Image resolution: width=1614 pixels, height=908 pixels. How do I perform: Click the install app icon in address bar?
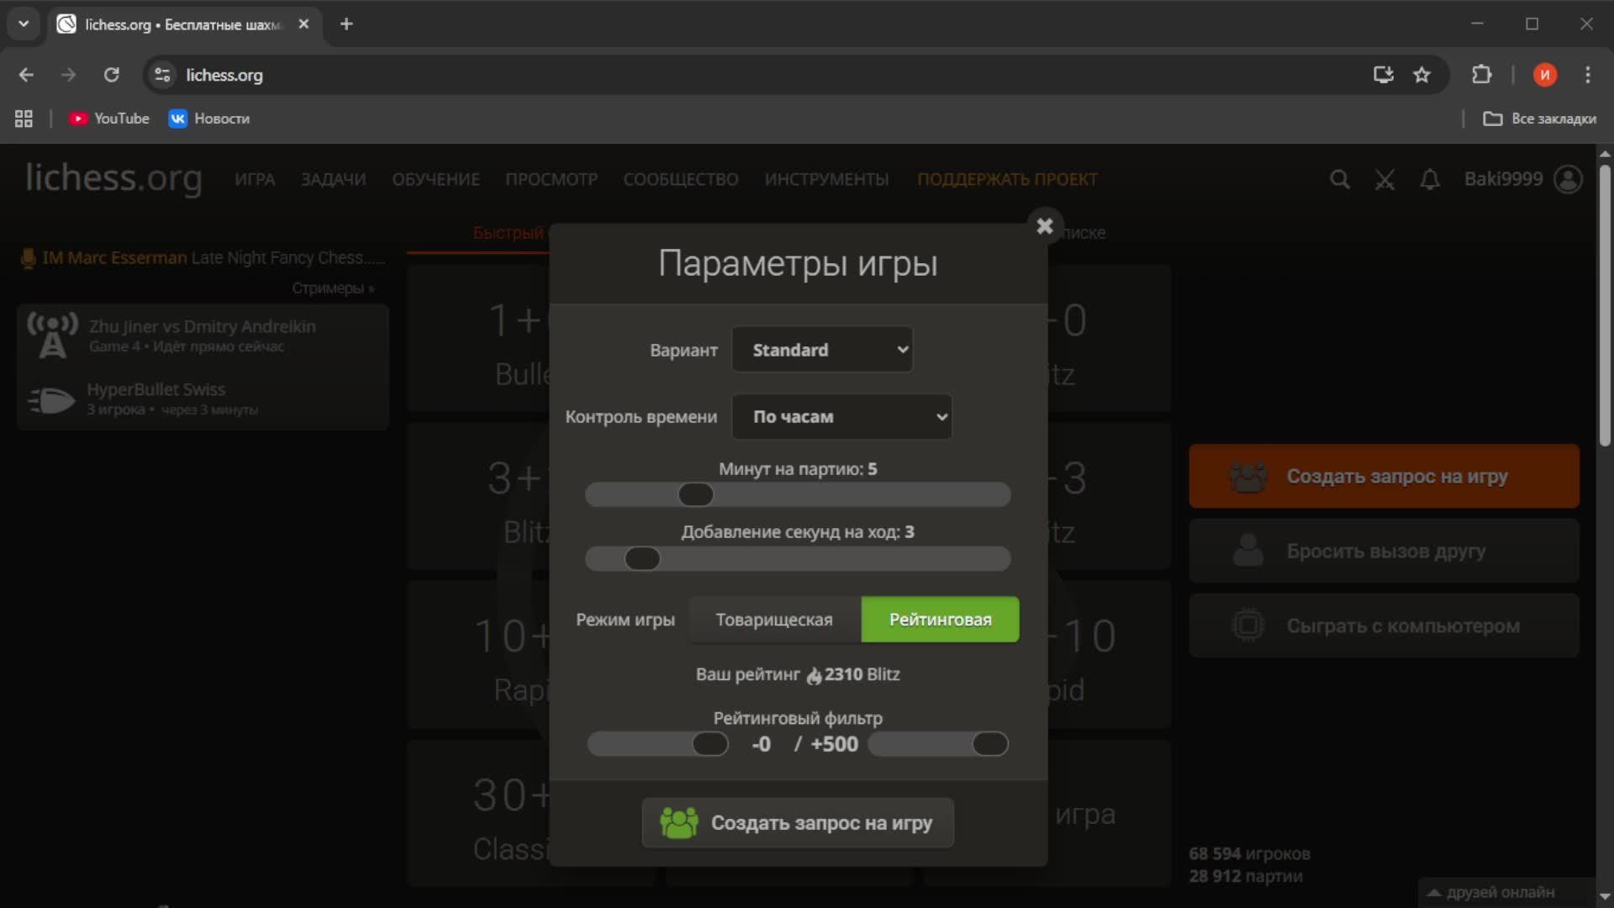click(x=1383, y=75)
